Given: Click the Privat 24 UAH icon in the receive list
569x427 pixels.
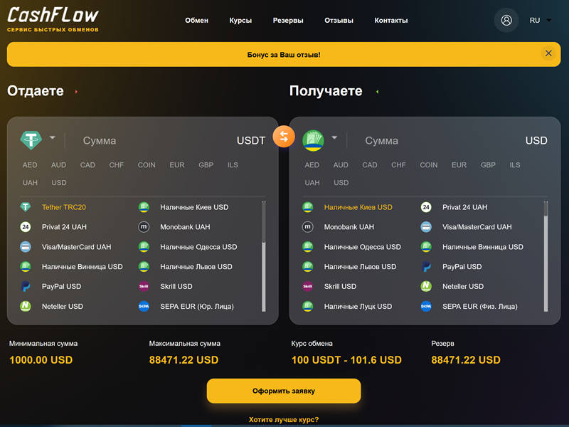Looking at the screenshot, I should (426, 207).
